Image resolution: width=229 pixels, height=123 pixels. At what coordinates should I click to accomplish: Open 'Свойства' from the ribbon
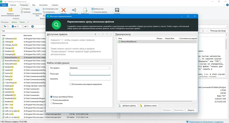[25, 12]
